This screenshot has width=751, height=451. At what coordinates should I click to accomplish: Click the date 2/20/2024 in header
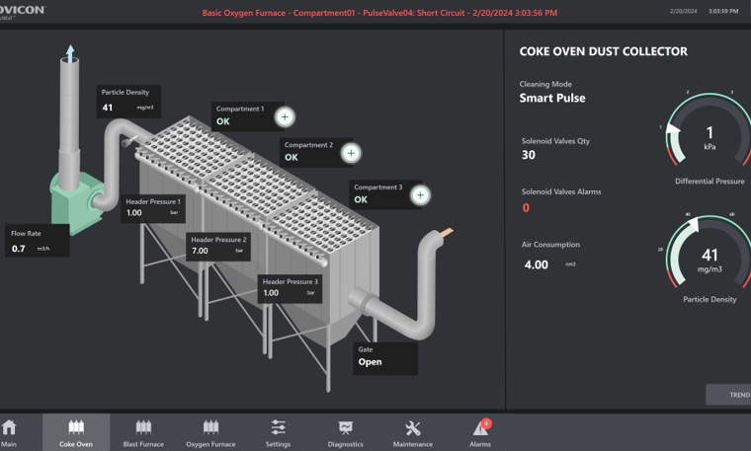pos(684,11)
